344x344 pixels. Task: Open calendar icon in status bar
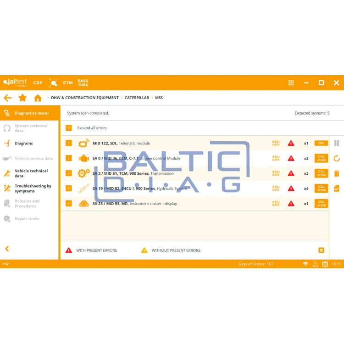325,264
